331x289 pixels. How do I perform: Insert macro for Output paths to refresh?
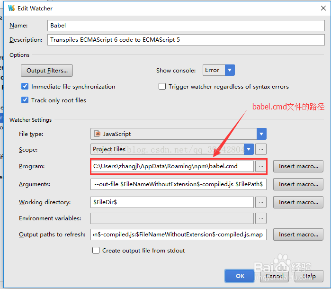298,235
